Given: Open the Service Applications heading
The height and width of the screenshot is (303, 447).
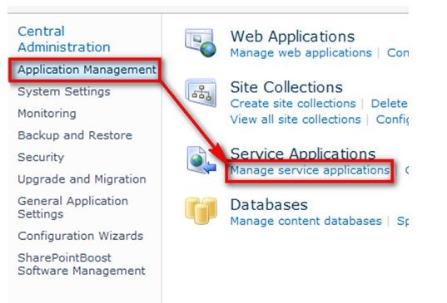Looking at the screenshot, I should (303, 154).
